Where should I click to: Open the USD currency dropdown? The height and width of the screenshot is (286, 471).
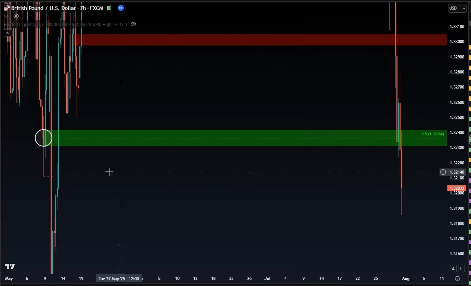tap(457, 8)
